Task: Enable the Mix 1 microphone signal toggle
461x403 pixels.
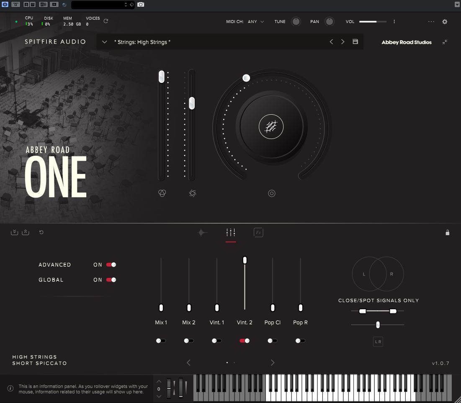Action: [x=161, y=341]
